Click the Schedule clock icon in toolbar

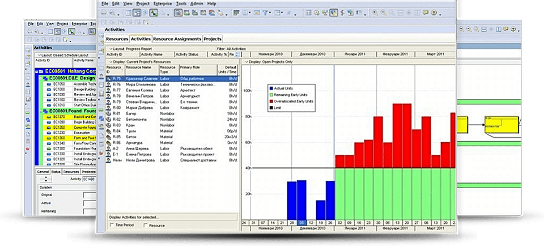point(317,13)
